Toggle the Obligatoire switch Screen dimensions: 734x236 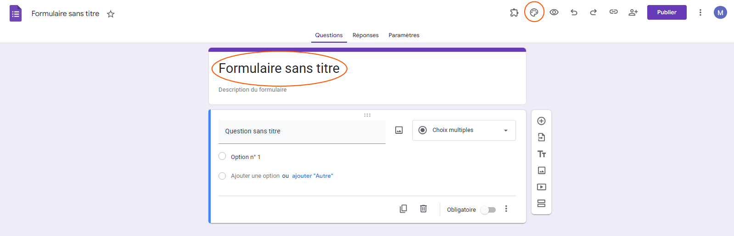coord(488,210)
